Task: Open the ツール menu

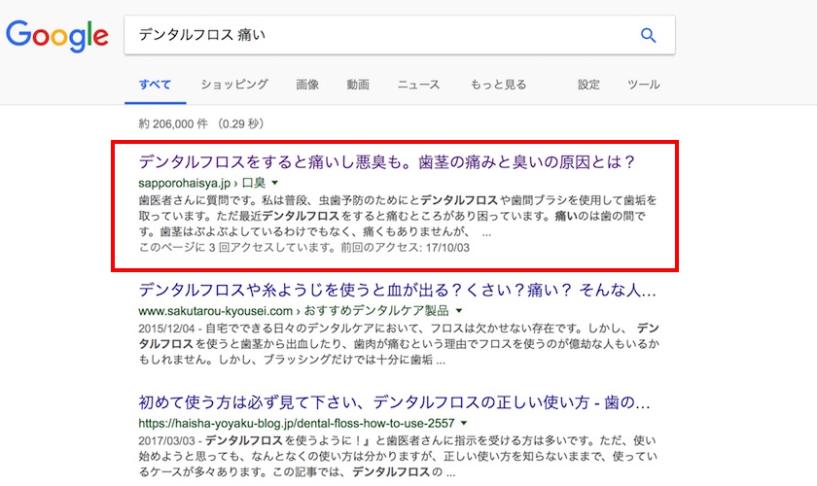Action: (x=644, y=85)
